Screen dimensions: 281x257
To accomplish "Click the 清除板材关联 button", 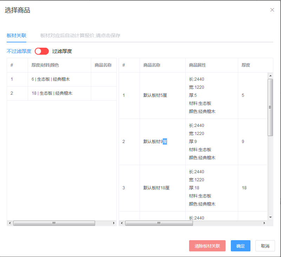I will [207, 246].
